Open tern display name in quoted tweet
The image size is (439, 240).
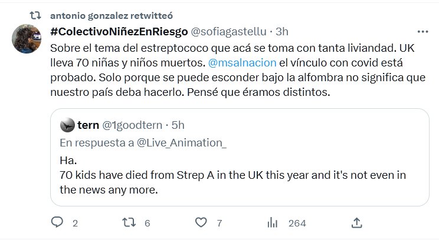click(87, 125)
